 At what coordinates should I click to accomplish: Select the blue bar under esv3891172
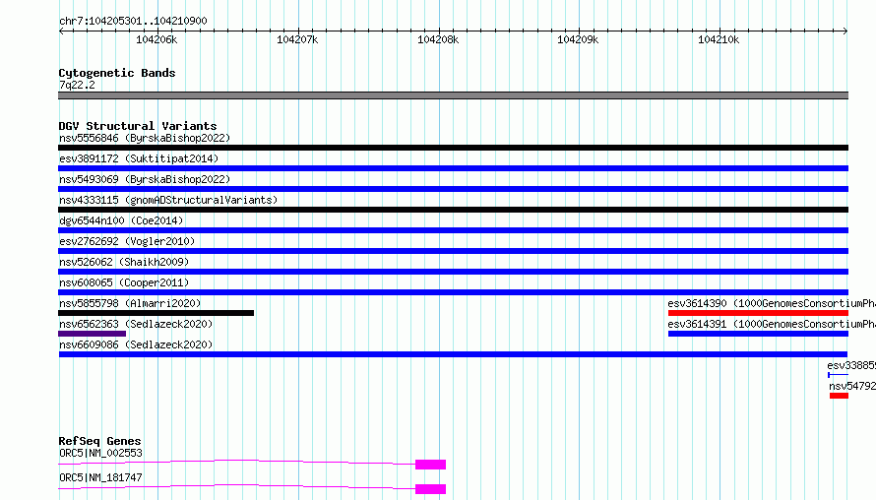pyautogui.click(x=453, y=168)
